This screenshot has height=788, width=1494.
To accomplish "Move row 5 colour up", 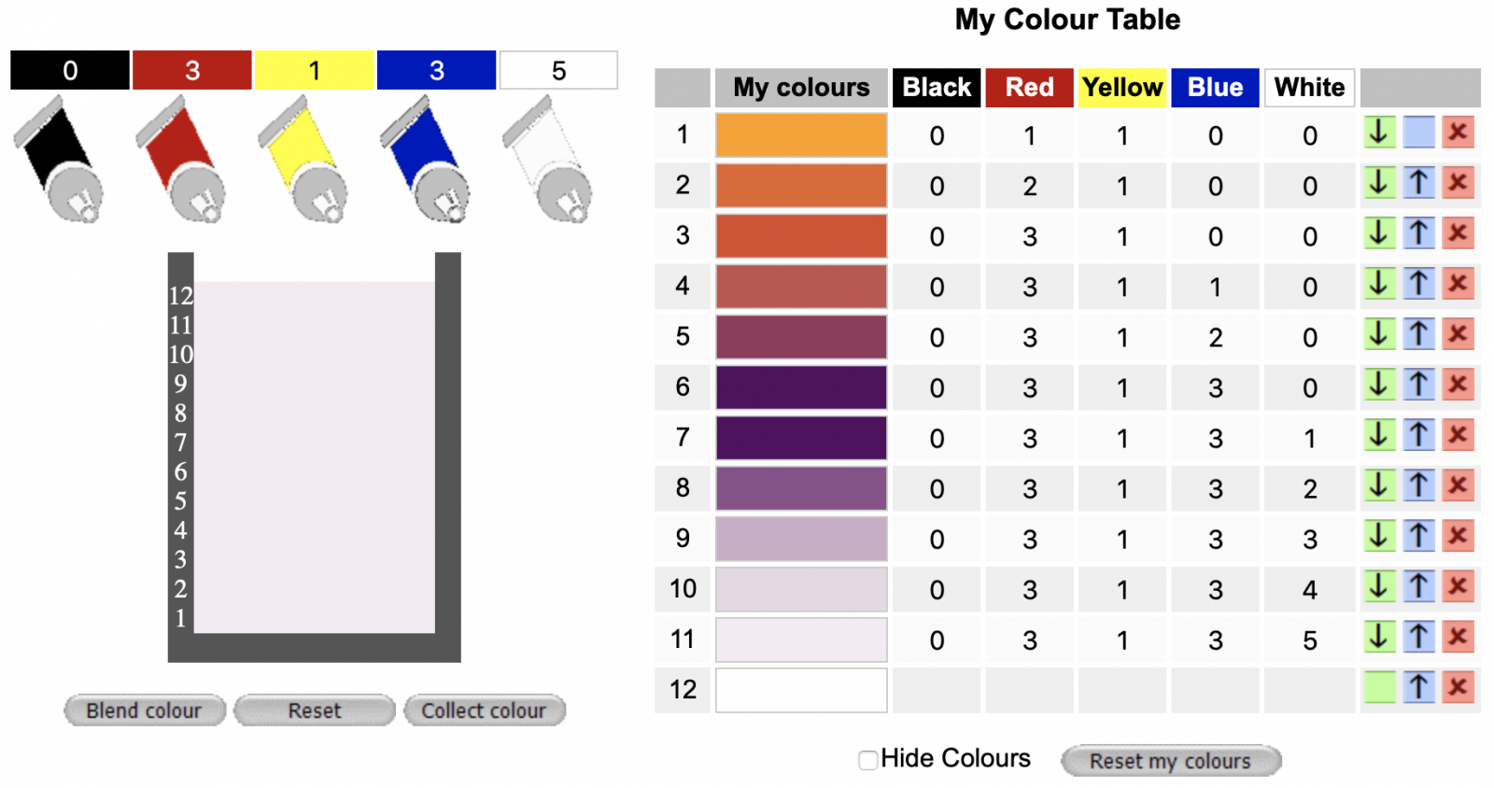I will pos(1418,334).
